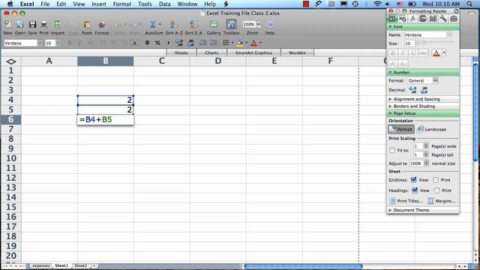Toggle Headings Print checkbox
Screen dimensions: 480x270
click(x=436, y=190)
